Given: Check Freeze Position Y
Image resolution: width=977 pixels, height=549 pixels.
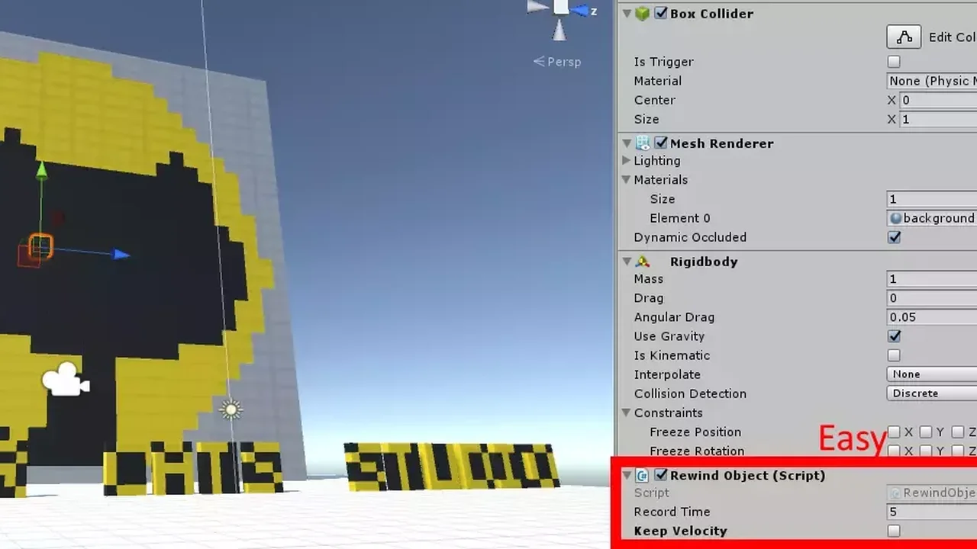Looking at the screenshot, I should coord(926,432).
